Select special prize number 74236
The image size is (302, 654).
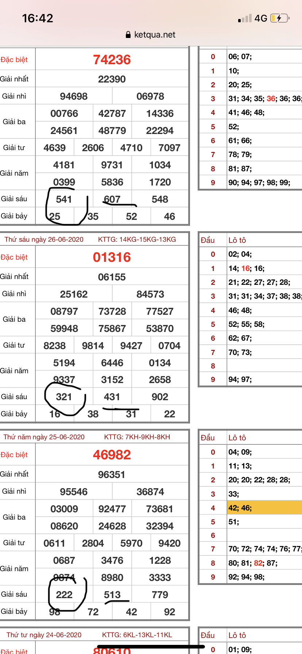pyautogui.click(x=112, y=60)
